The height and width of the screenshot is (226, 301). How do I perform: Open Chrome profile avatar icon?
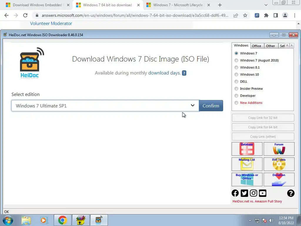tap(285, 15)
